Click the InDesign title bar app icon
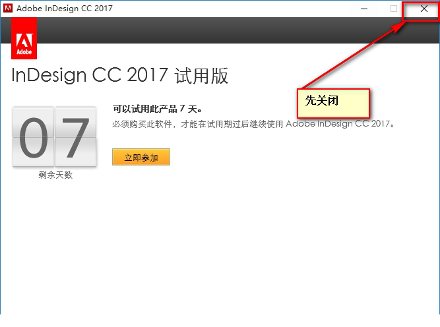Viewport: 440px width, 327px height. coord(8,8)
